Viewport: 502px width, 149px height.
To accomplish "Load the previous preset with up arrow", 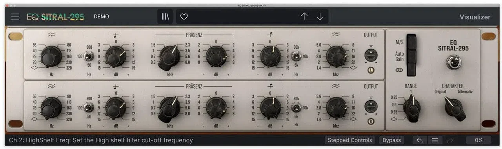I will coord(304,16).
